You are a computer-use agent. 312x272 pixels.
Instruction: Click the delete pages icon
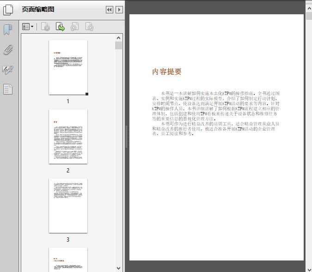click(45, 27)
